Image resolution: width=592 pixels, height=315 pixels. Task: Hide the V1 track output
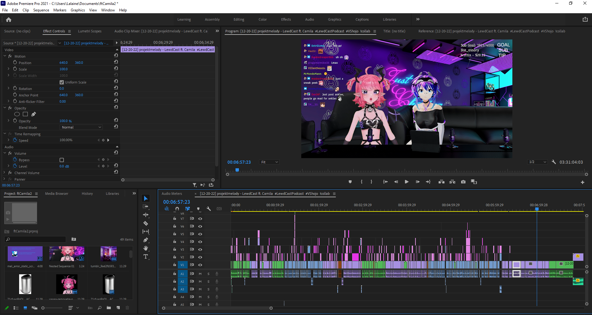pos(200,265)
